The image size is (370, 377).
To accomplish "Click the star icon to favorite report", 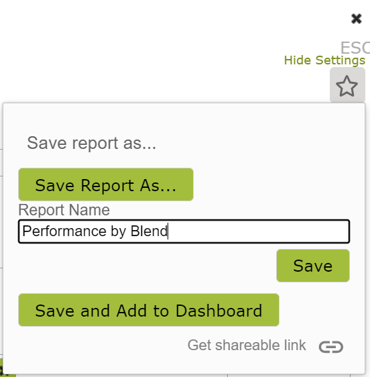I will point(347,86).
